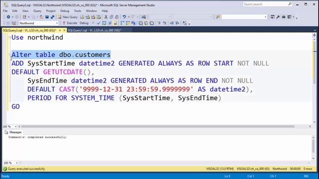Open the editor 100 % zoom dropdown
Screen dimensions: 319x179
pos(15,126)
